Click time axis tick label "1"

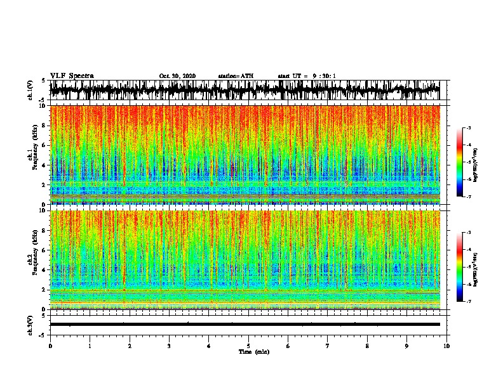click(x=90, y=346)
